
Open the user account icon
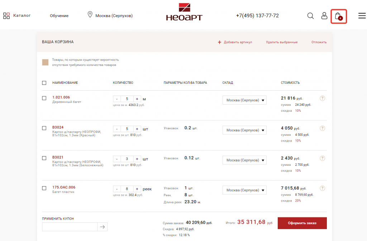pos(324,16)
